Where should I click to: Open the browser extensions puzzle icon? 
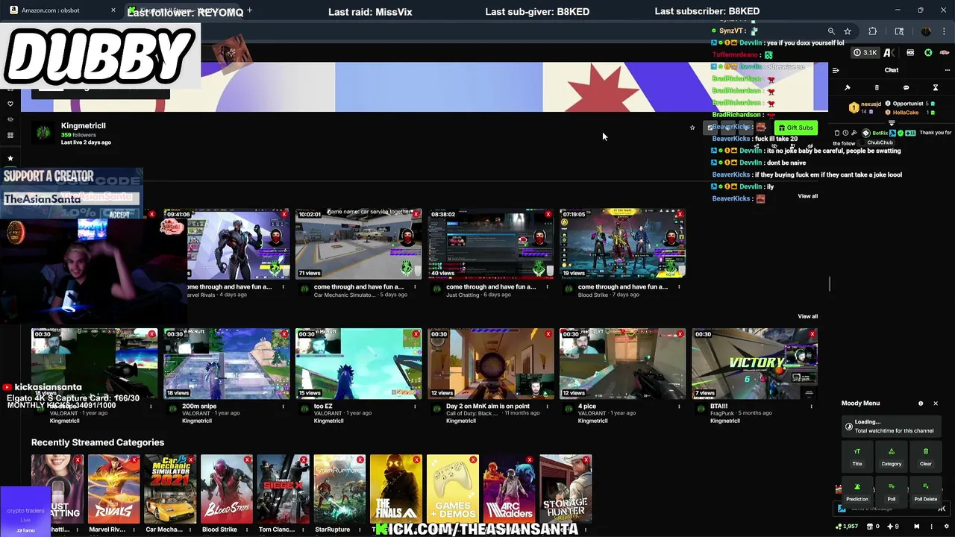[x=873, y=31]
